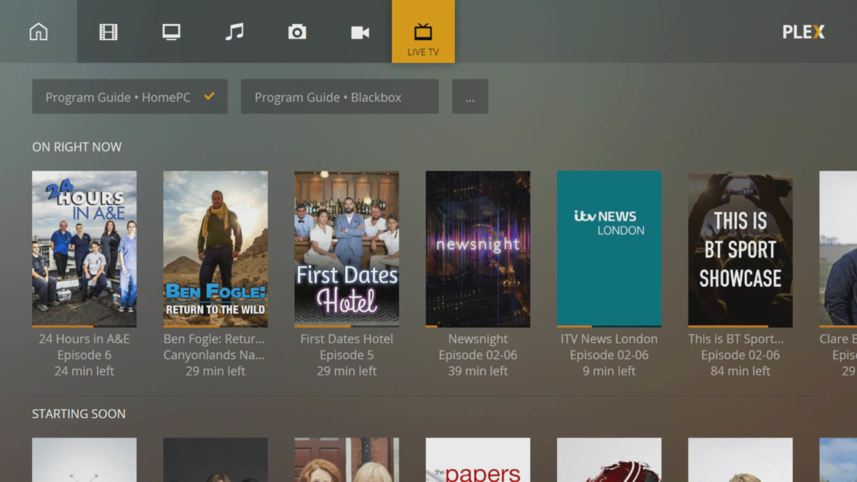The height and width of the screenshot is (482, 857).
Task: Open the 24 Hours in A&E poster
Action: [x=84, y=248]
